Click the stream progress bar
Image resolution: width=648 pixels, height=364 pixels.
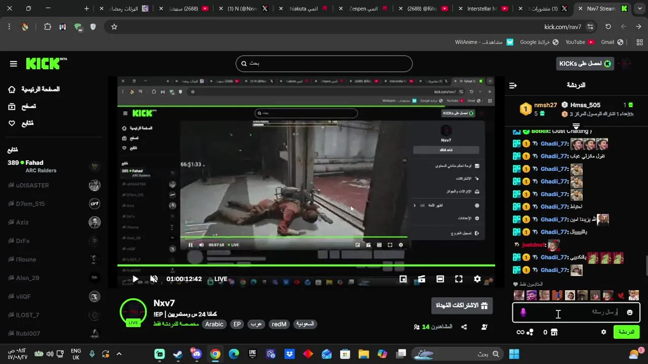pos(306,265)
